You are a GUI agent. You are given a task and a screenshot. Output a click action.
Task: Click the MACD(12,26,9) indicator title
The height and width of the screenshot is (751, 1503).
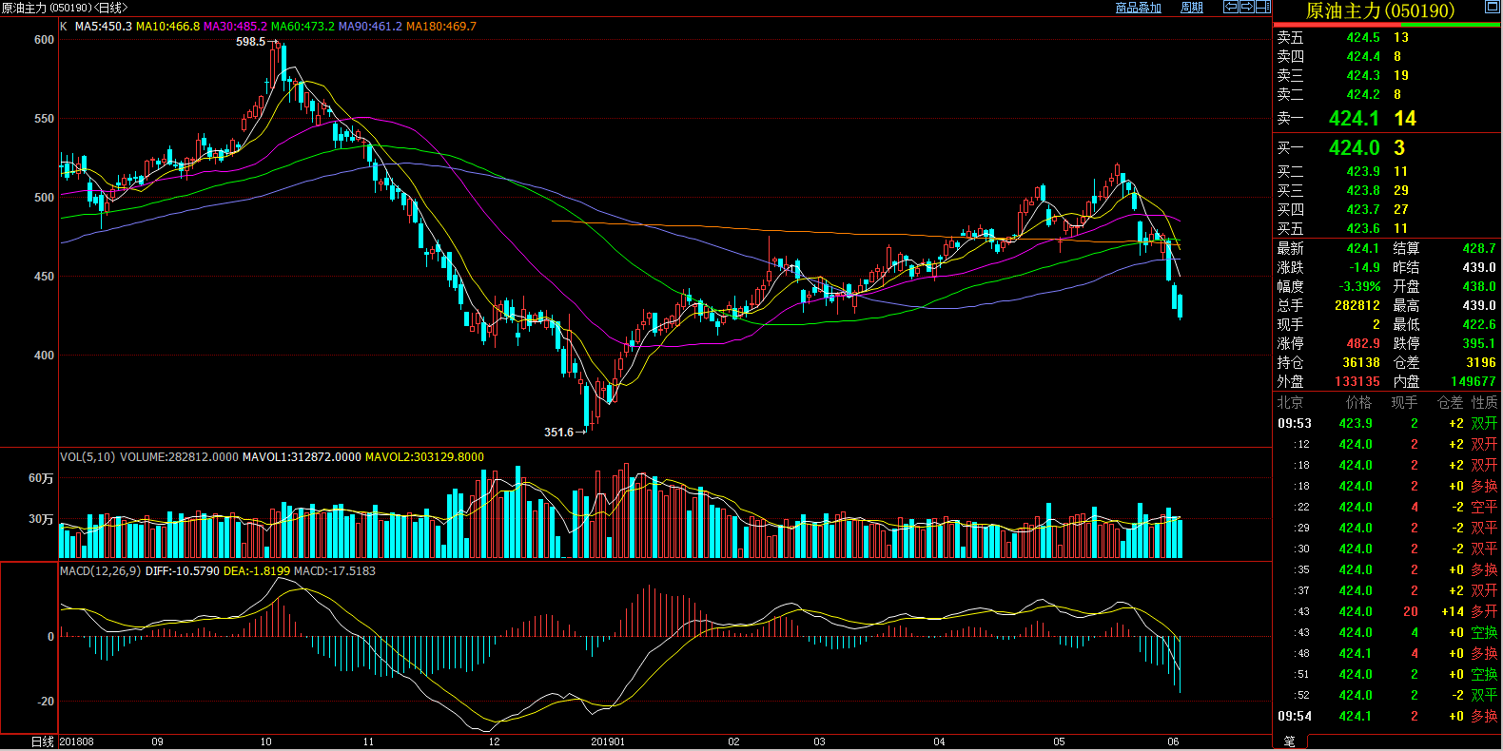[x=100, y=571]
